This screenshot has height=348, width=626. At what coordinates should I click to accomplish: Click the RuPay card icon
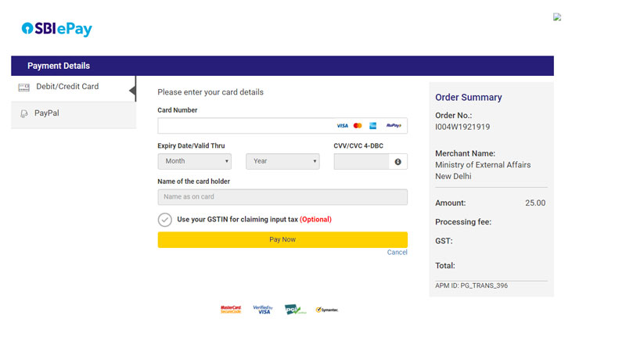click(x=394, y=125)
